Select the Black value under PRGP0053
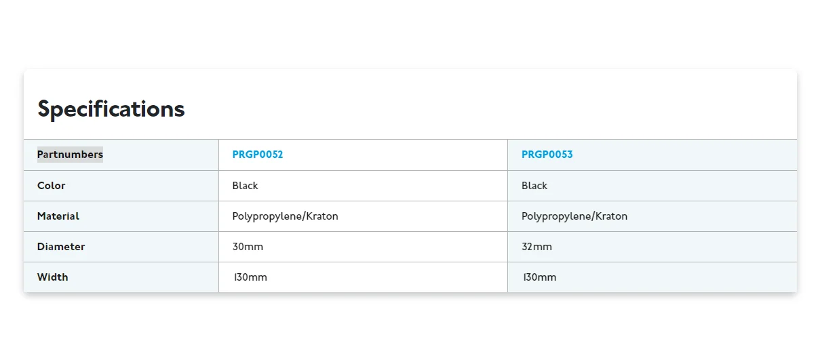The width and height of the screenshot is (839, 360). click(x=534, y=186)
